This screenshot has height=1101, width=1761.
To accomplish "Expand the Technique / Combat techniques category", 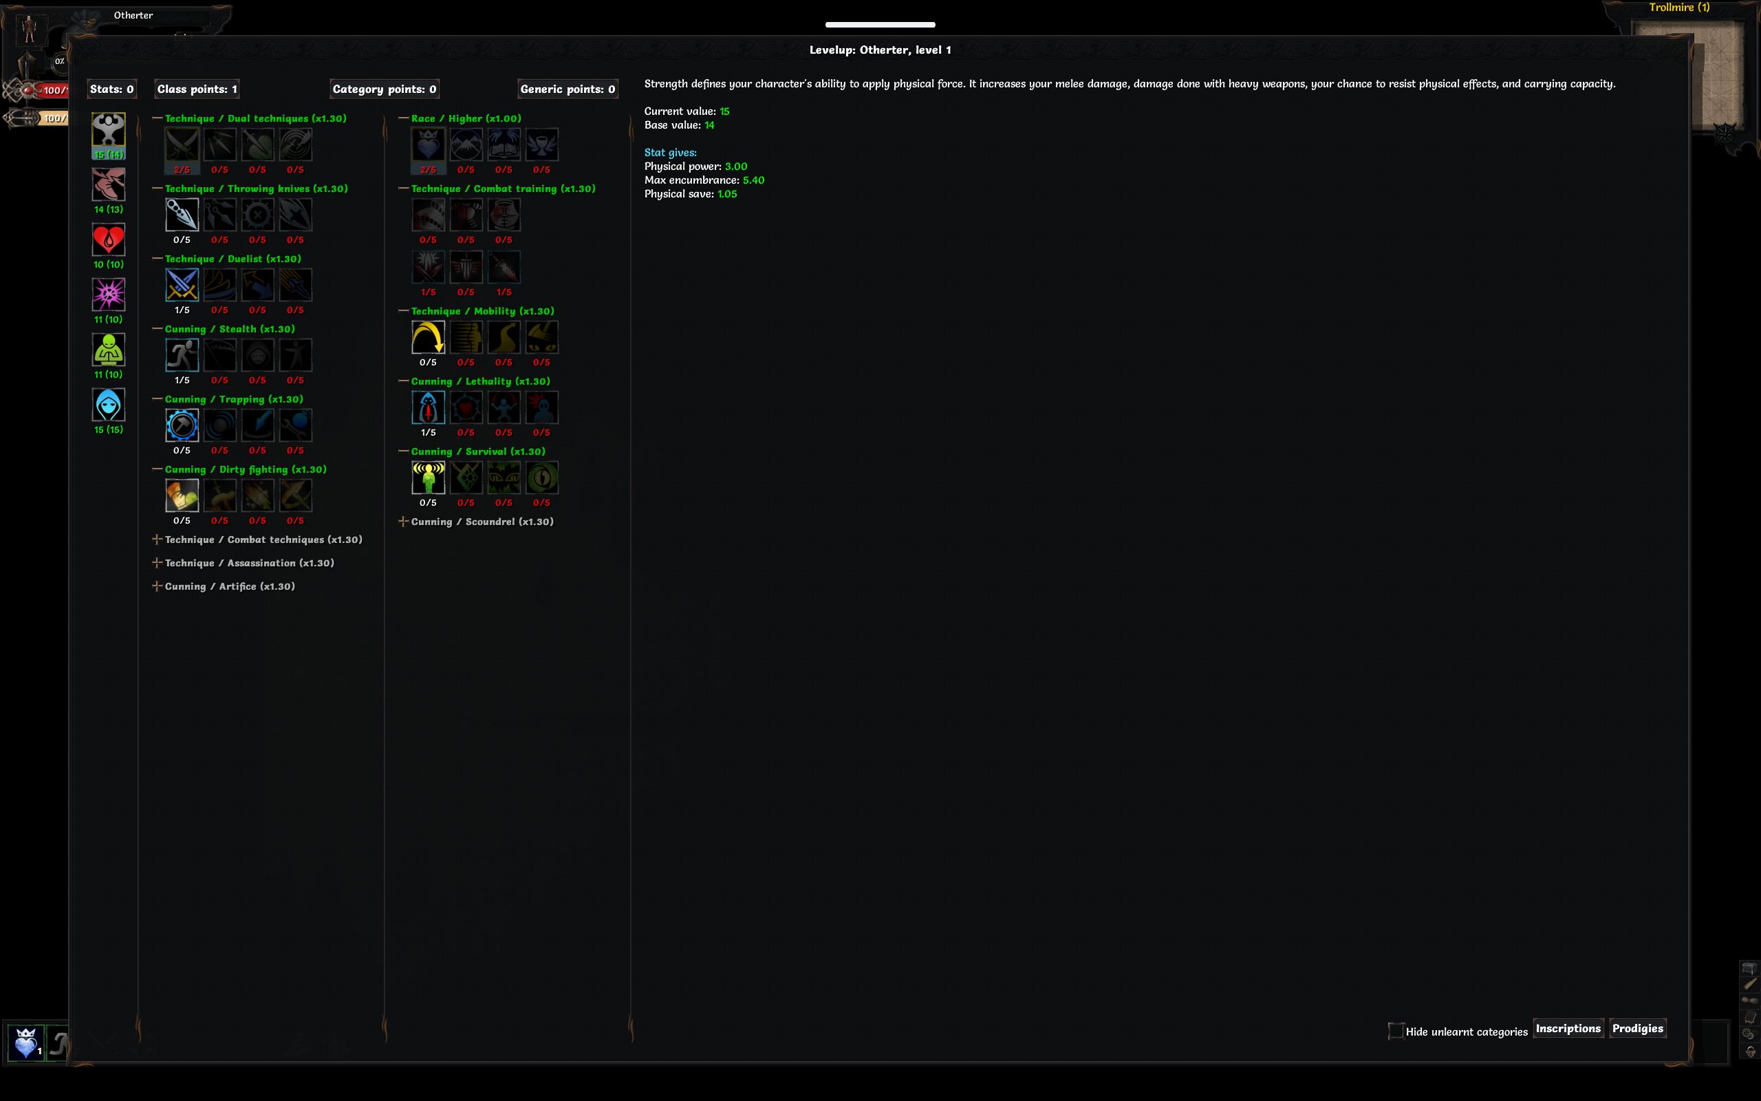I will click(157, 539).
